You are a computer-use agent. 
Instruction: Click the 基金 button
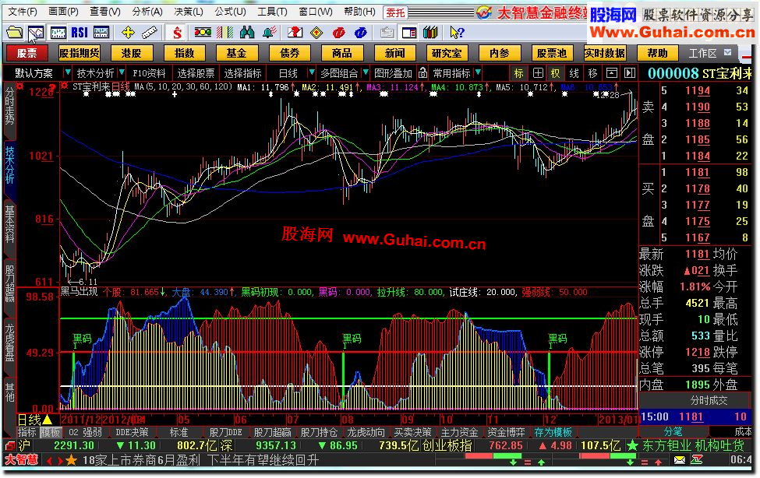236,53
